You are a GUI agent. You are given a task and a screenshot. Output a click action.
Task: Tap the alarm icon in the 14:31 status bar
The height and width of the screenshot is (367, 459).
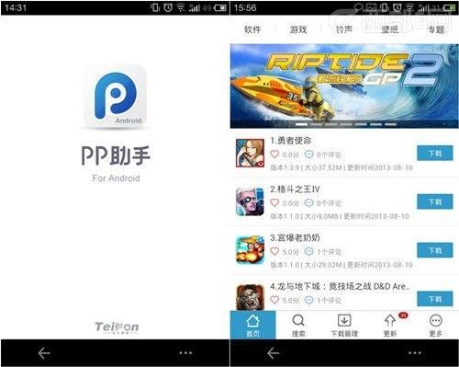[168, 7]
